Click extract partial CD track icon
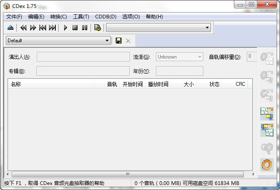 tap(267, 95)
